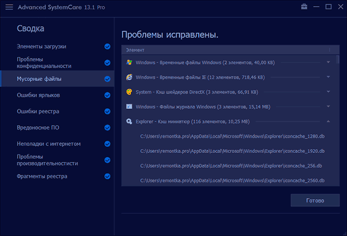Expand the Временные файлы IE row
This screenshot has width=347, height=236.
(328, 77)
